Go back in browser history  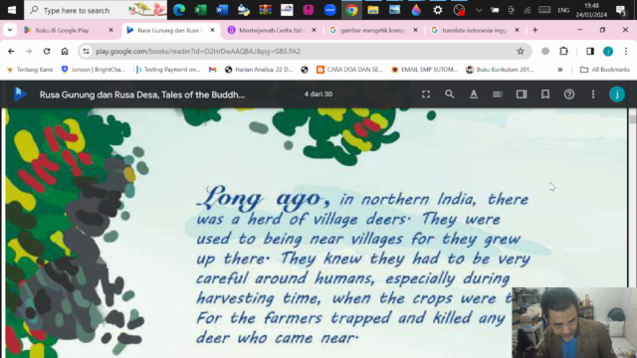pyautogui.click(x=11, y=51)
